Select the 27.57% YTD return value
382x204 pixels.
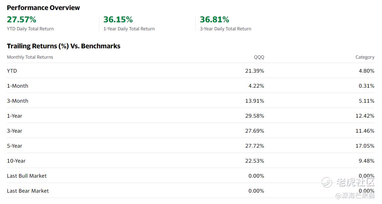click(x=21, y=19)
